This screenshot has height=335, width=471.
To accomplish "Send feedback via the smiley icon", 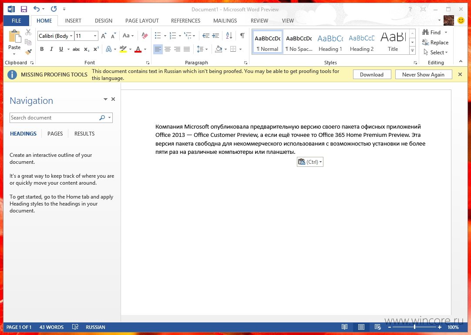I will pyautogui.click(x=461, y=20).
